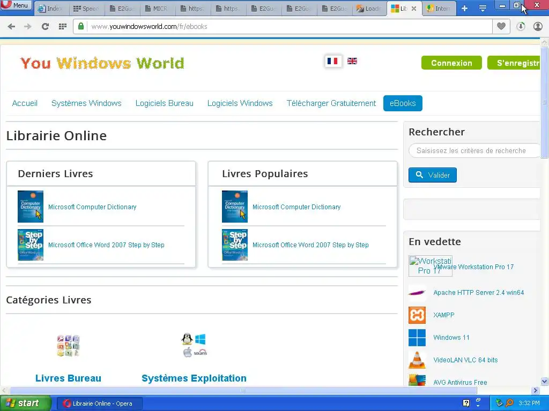This screenshot has height=411, width=549.
Task: Select the English flag language
Action: [x=352, y=61]
